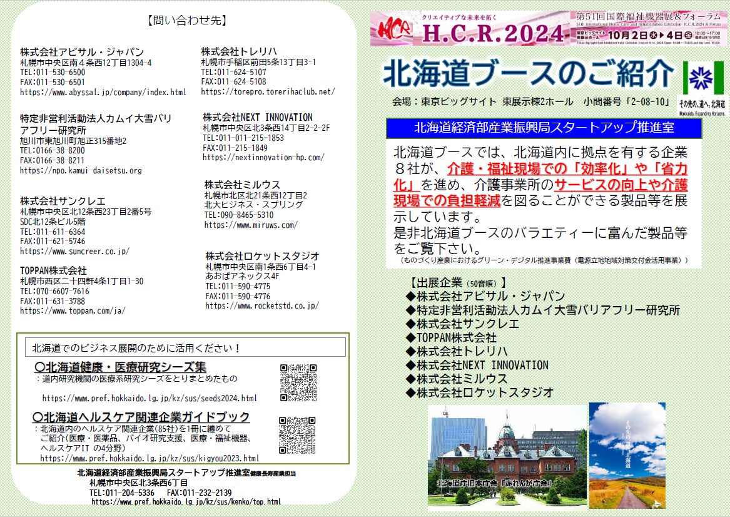
Task: Click the blue スタートアップ推進室 title bar
Action: [x=544, y=128]
